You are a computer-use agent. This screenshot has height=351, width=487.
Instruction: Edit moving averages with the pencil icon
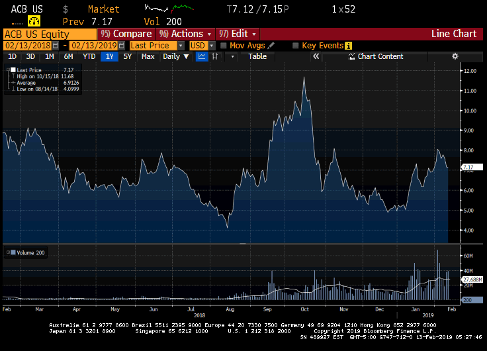point(271,46)
